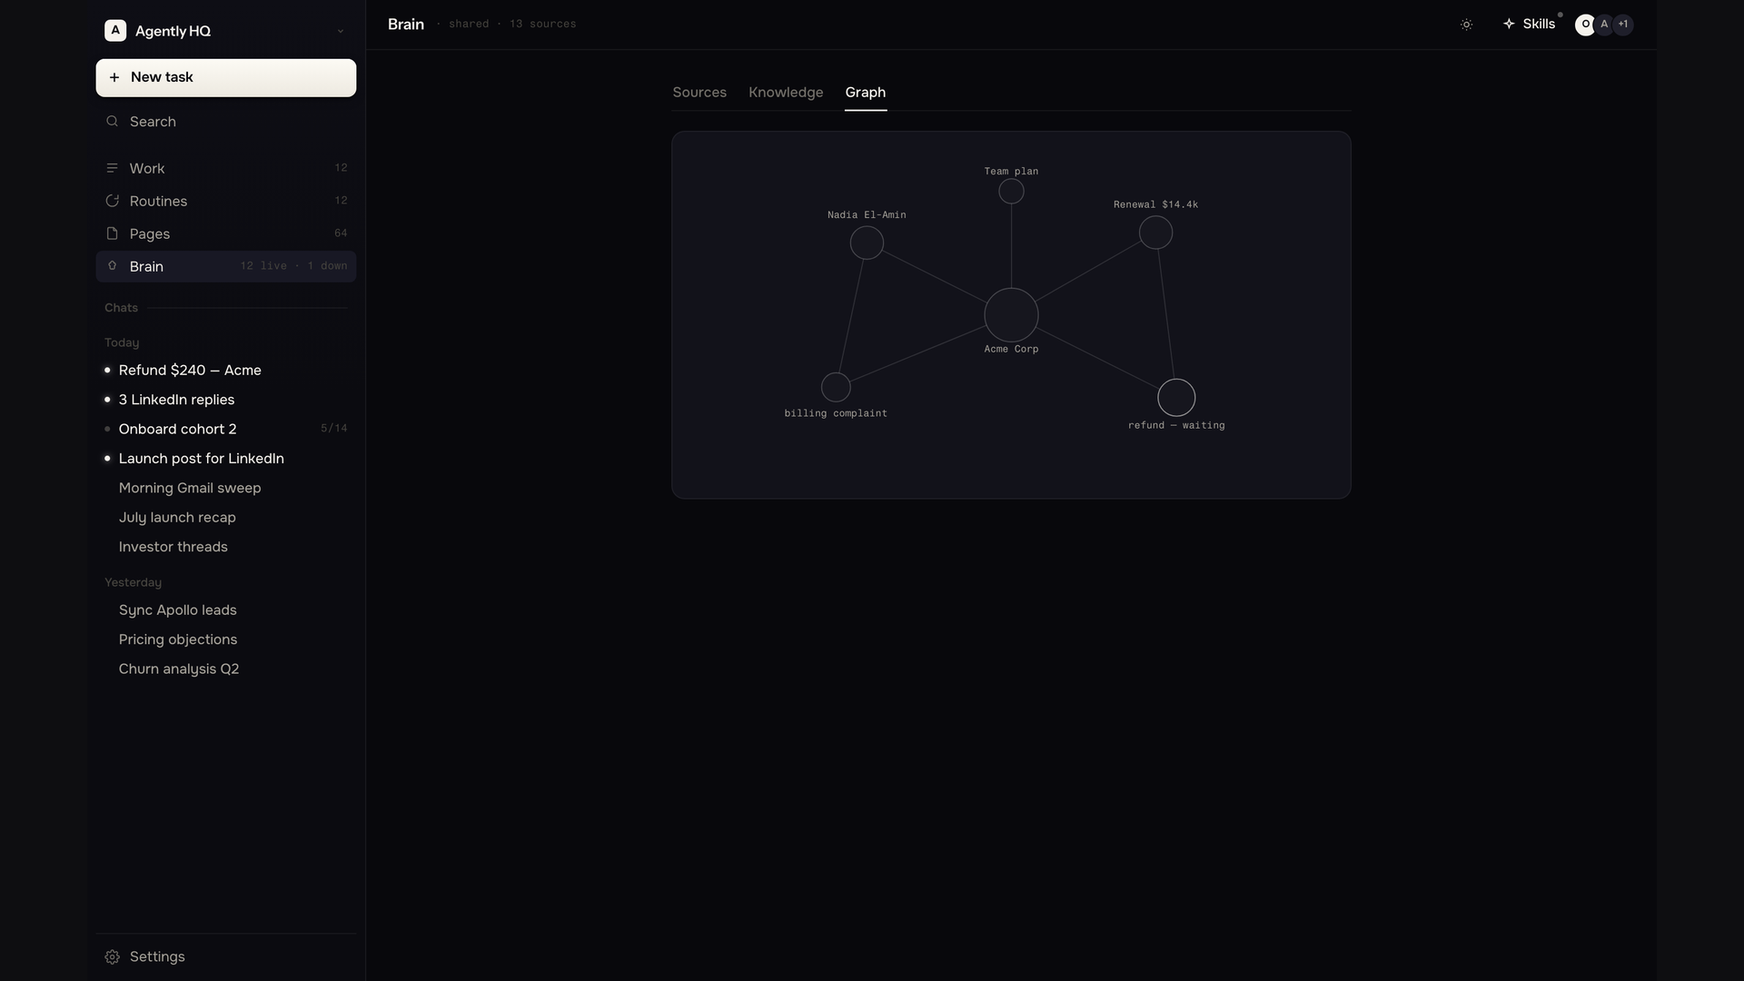Open the Settings gear icon
This screenshot has width=1744, height=981.
pyautogui.click(x=112, y=957)
